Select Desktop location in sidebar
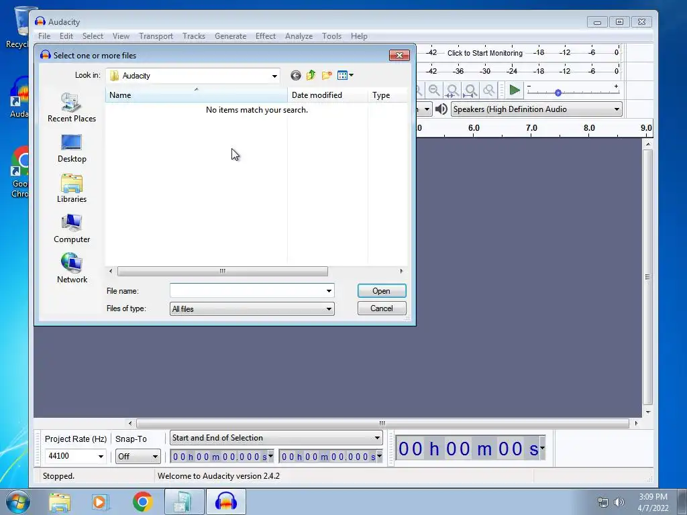Viewport: 687px width, 515px height. point(72,148)
